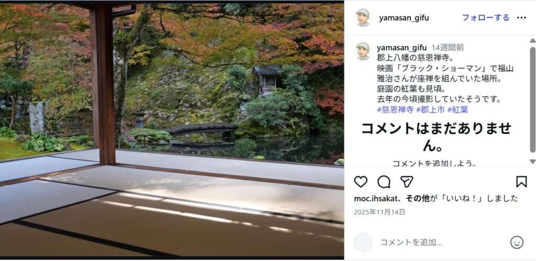
Task: Like the post with the heart icon
Action: pos(361,181)
